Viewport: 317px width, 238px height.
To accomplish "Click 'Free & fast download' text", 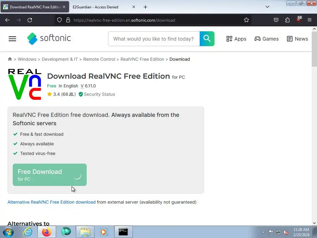I will pyautogui.click(x=42, y=134).
